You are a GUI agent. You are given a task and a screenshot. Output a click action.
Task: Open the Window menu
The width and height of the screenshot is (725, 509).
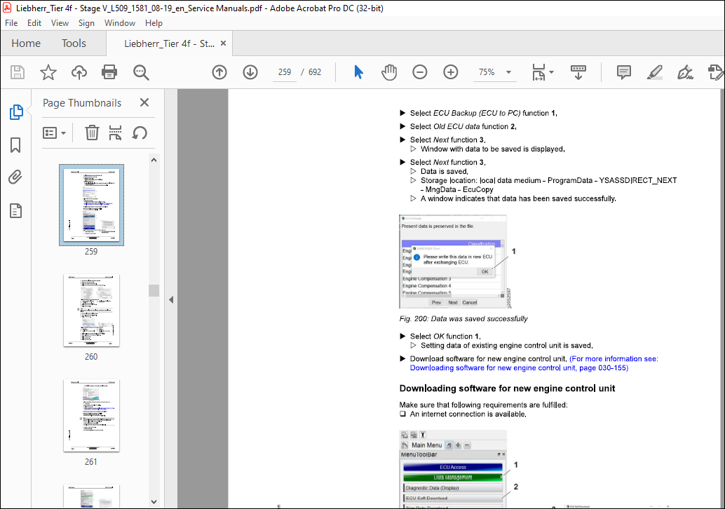120,23
